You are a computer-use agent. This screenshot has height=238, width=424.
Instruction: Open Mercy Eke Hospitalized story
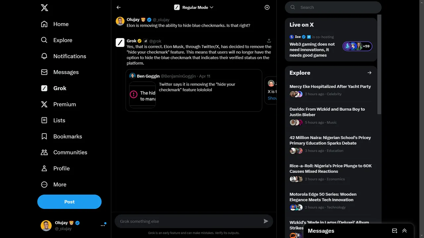coord(331,90)
